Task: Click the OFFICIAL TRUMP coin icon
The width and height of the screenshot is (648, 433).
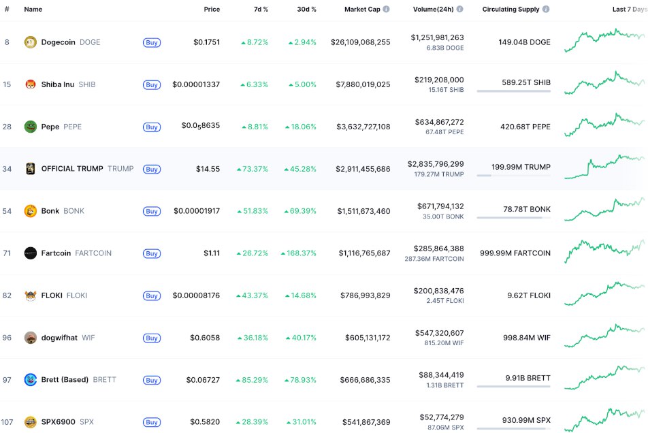Action: pos(30,169)
